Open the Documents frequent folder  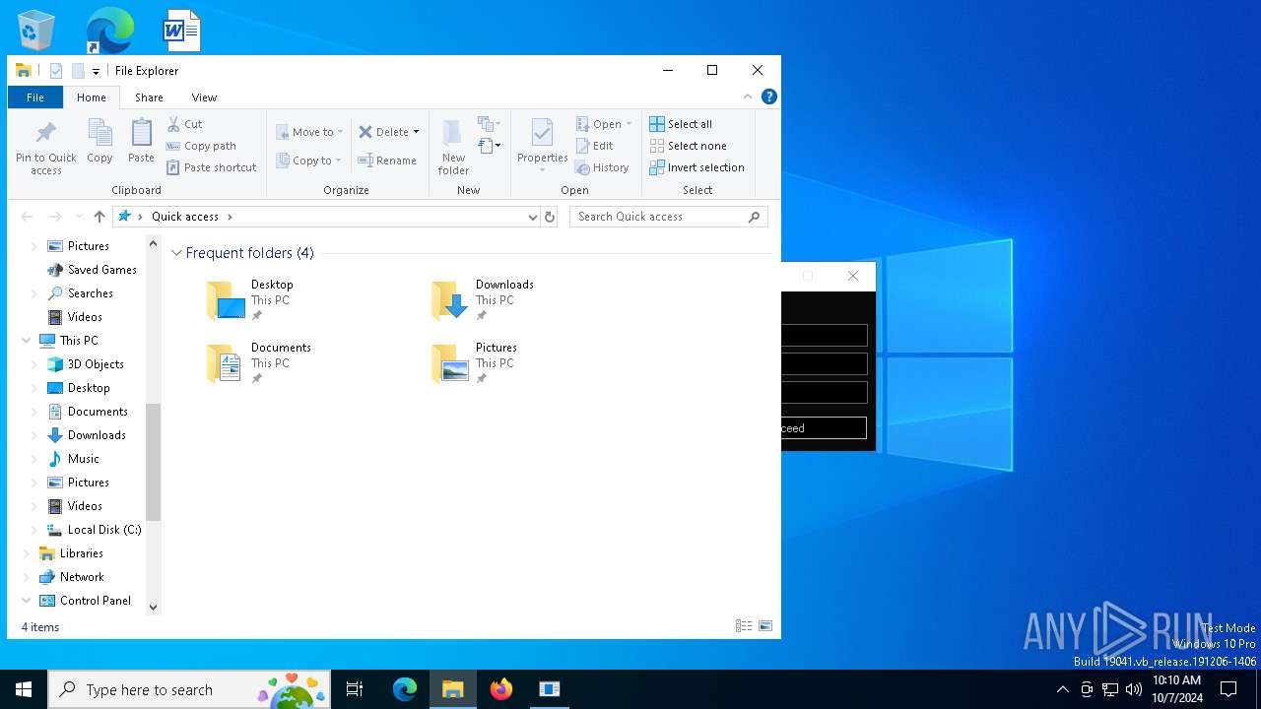click(258, 363)
